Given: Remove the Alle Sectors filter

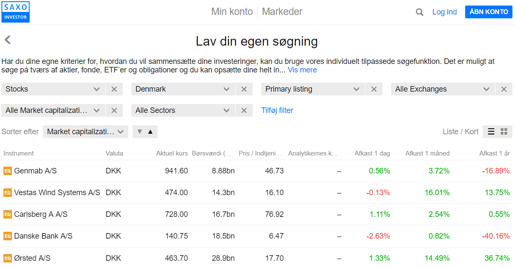Looking at the screenshot, I should tap(244, 110).
